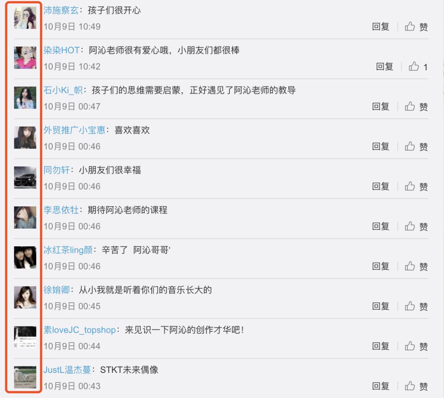
Task: Open 石小Ki_帜's profile via username
Action: [63, 90]
